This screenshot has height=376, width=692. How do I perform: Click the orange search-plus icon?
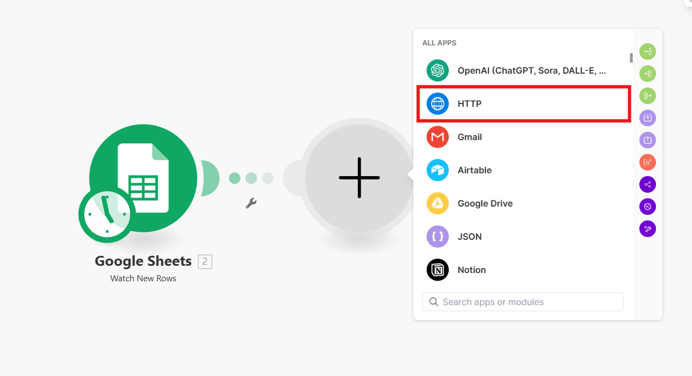tap(648, 162)
